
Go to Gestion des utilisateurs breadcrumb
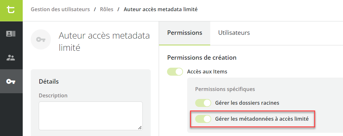pyautogui.click(x=60, y=9)
